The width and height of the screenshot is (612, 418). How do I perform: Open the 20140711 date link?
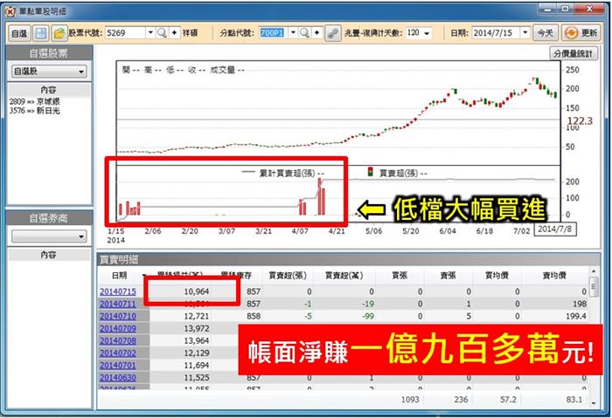(118, 304)
